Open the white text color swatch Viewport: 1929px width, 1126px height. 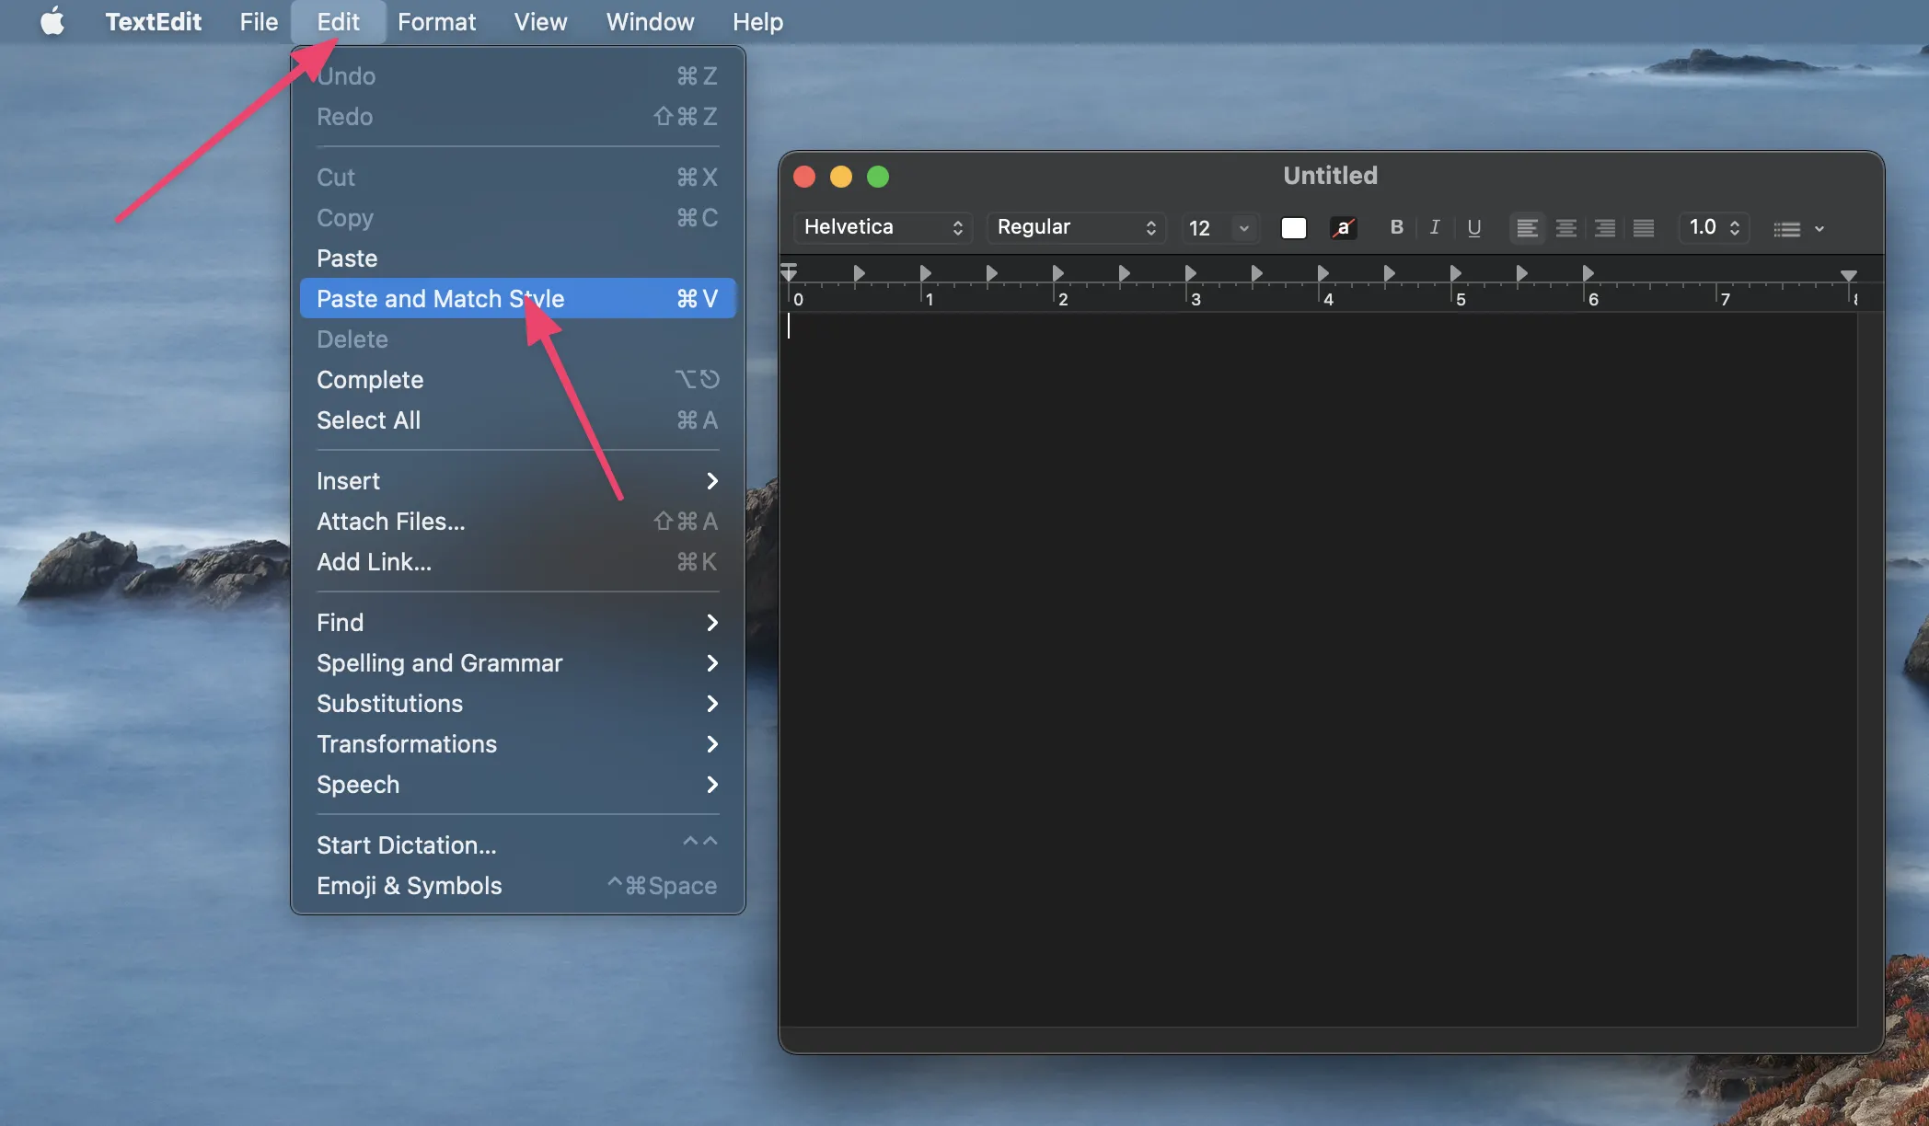point(1293,228)
